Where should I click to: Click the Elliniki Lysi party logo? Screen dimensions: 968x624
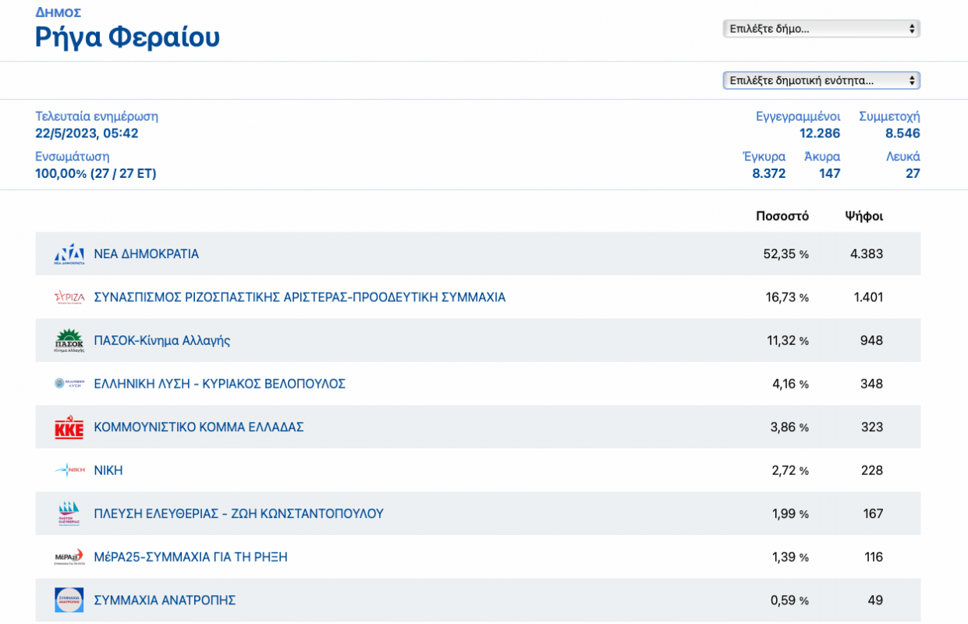point(69,384)
